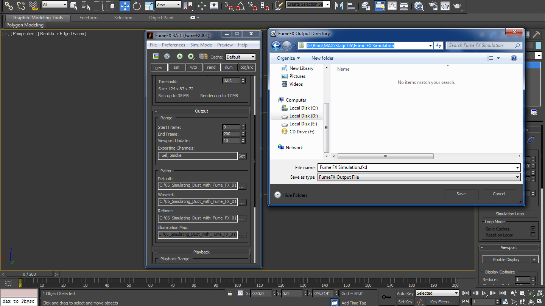Viewport: 545px width, 306px height.
Task: Toggle Auto Key animation mode
Action: click(x=405, y=294)
